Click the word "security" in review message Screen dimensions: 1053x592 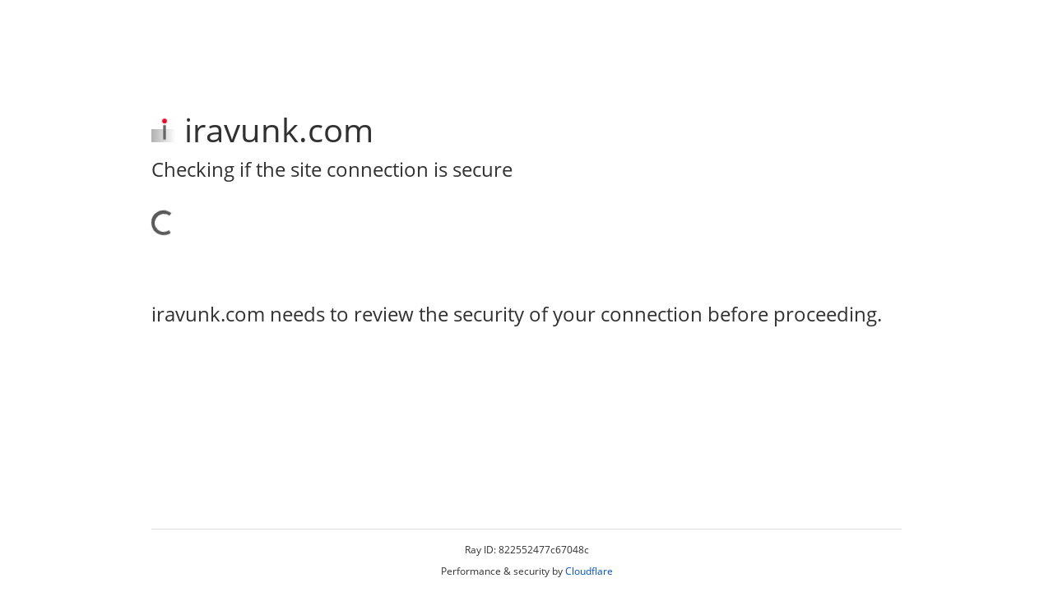pos(482,315)
